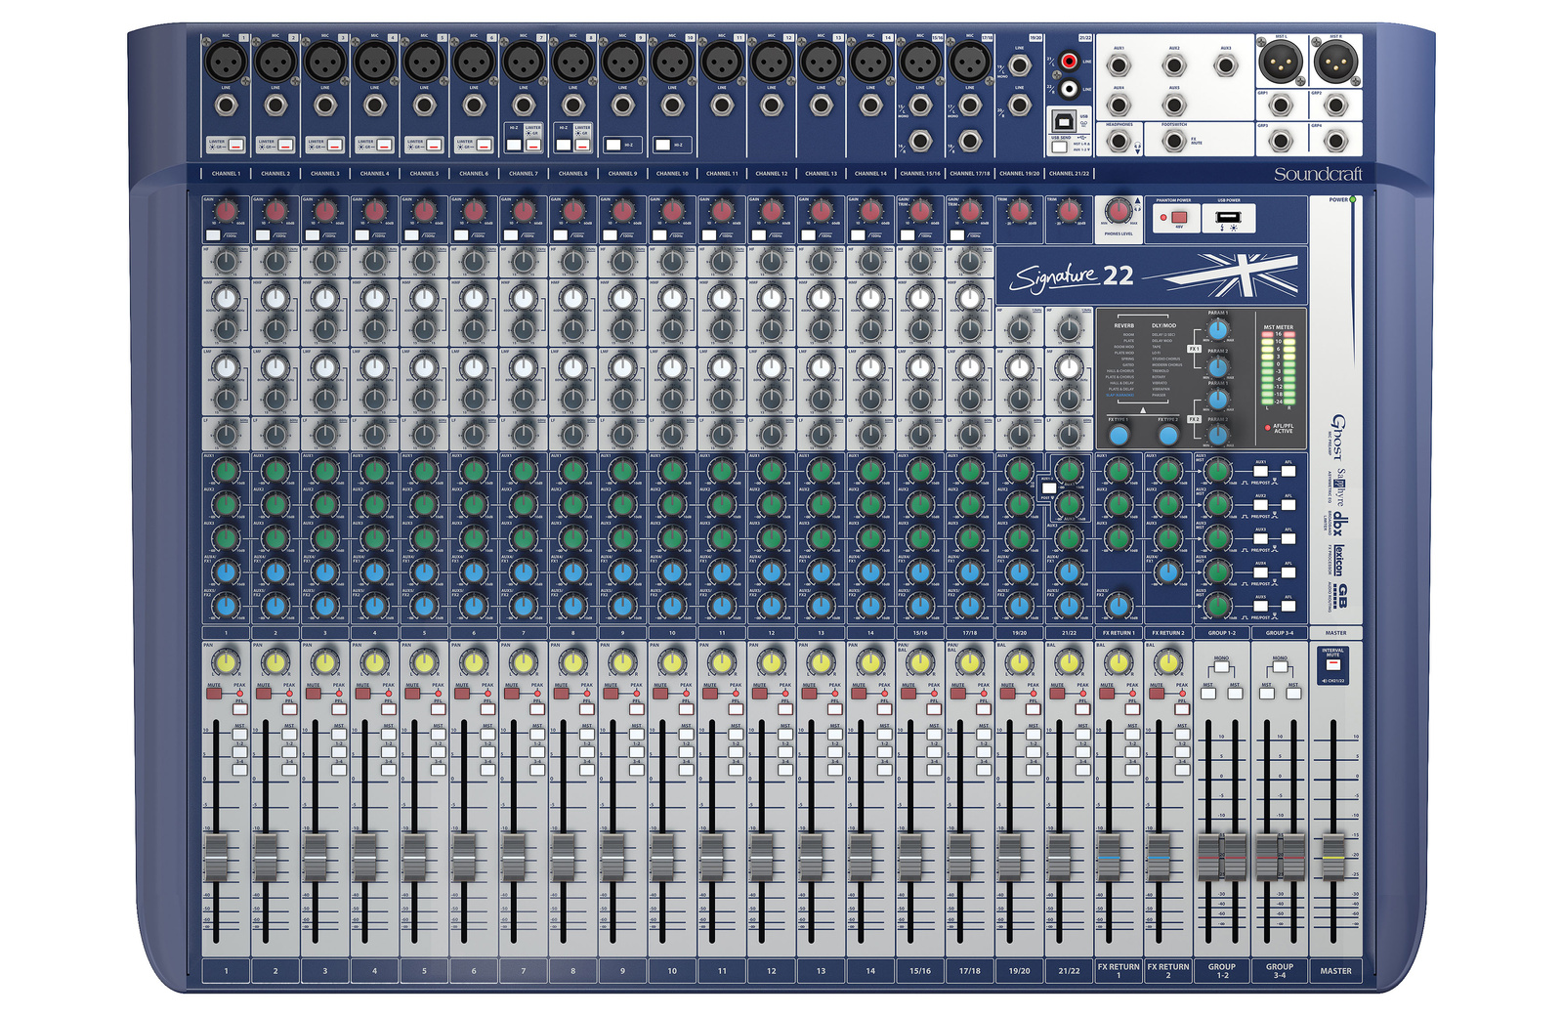Select the GROUP 3-4 bottom label
The height and width of the screenshot is (1016, 1563).
point(1279,970)
